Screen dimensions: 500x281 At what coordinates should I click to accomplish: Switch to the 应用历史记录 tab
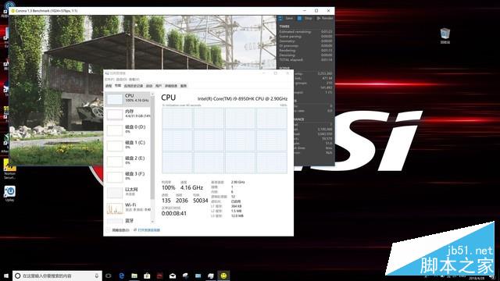pyautogui.click(x=134, y=86)
